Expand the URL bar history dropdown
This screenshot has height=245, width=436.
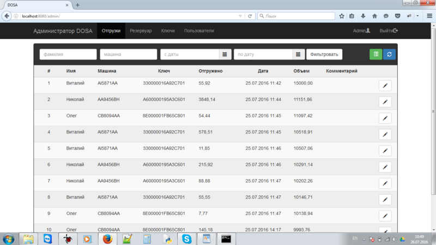[x=241, y=16]
